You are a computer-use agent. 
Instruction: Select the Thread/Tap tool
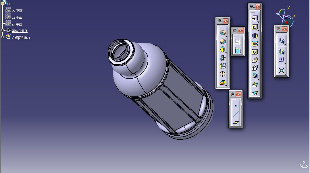click(222, 74)
